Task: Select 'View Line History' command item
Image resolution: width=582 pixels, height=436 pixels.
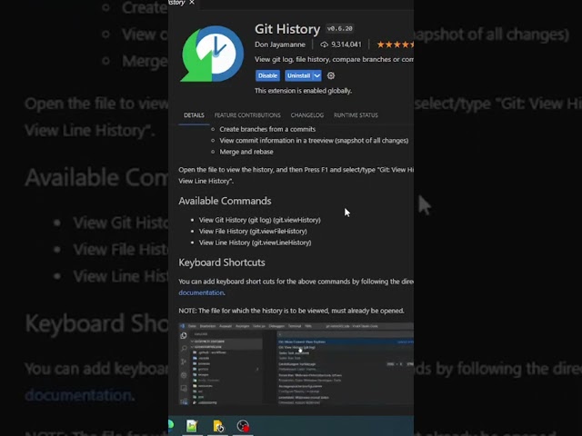Action: 255,243
